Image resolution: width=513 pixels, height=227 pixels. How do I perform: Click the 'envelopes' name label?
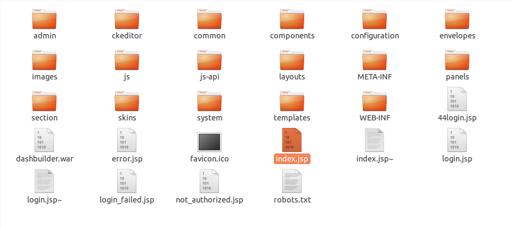click(458, 36)
